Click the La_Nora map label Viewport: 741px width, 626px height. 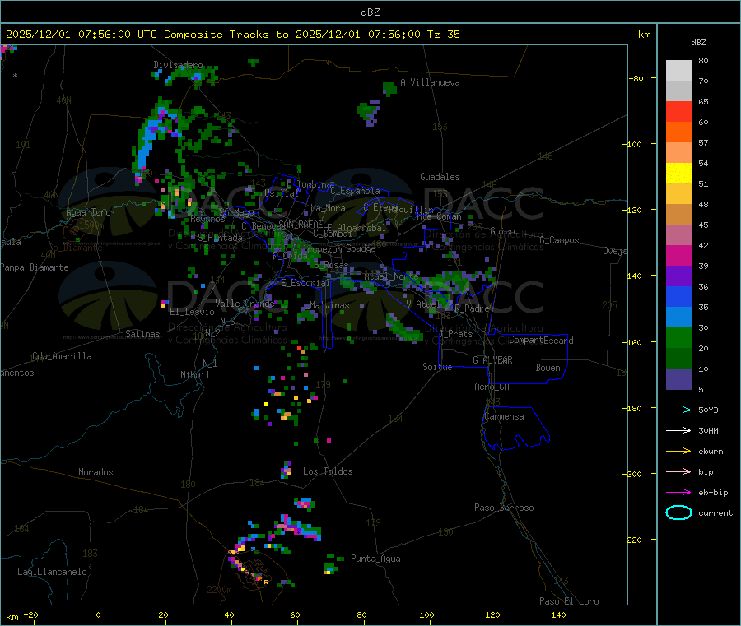coord(328,208)
